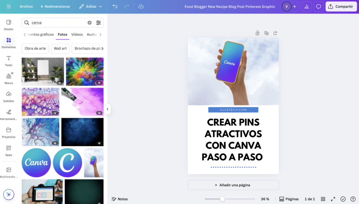
Task: Add a collaborator with plus icon
Action: pyautogui.click(x=295, y=6)
